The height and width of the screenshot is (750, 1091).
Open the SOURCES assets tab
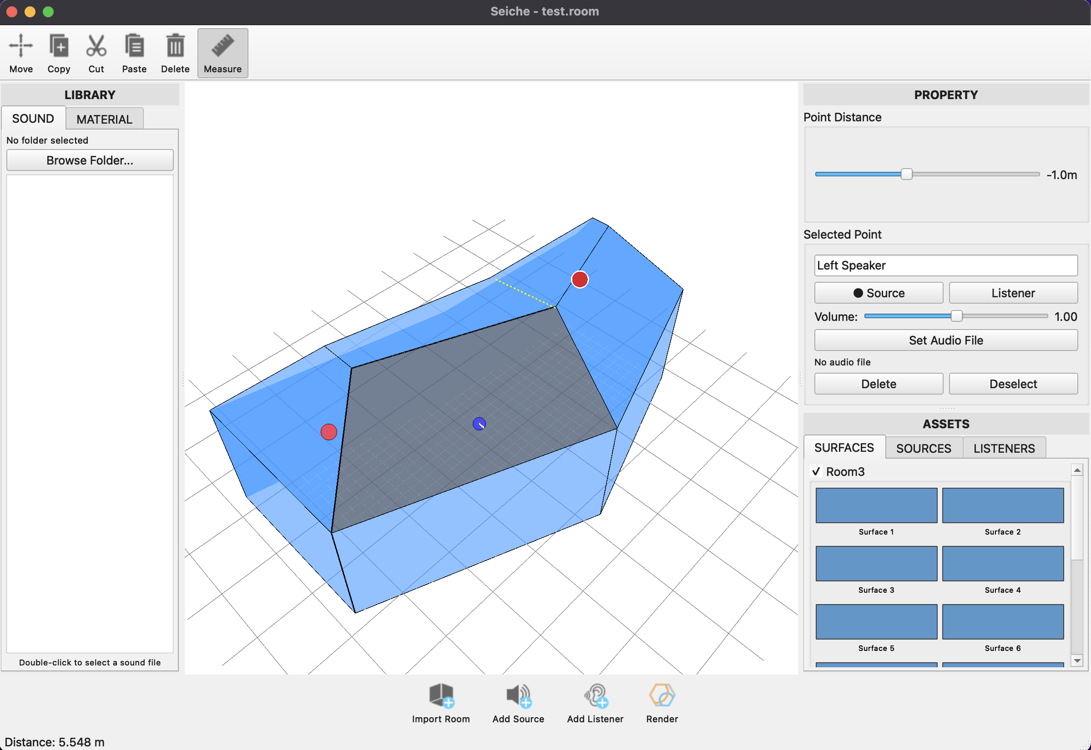click(924, 448)
